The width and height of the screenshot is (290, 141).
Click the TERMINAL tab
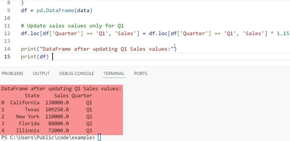[114, 73]
